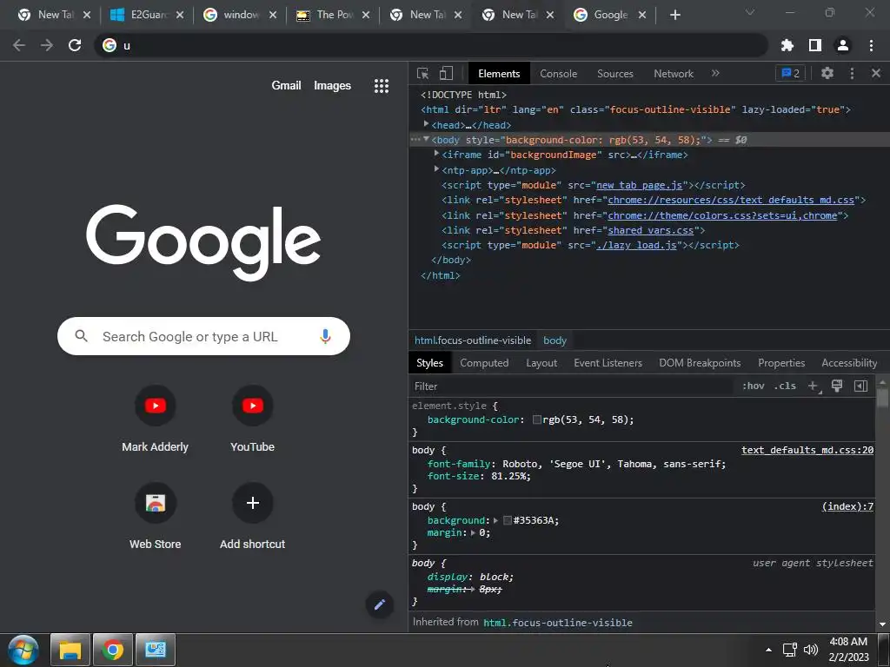Screen dimensions: 890x667
Task: Switch to the Sources tab
Action: point(615,74)
